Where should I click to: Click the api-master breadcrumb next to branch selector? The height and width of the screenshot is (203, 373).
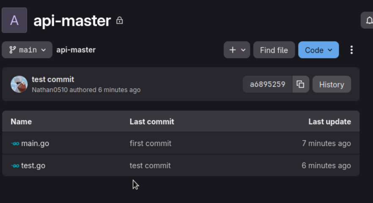tap(76, 50)
